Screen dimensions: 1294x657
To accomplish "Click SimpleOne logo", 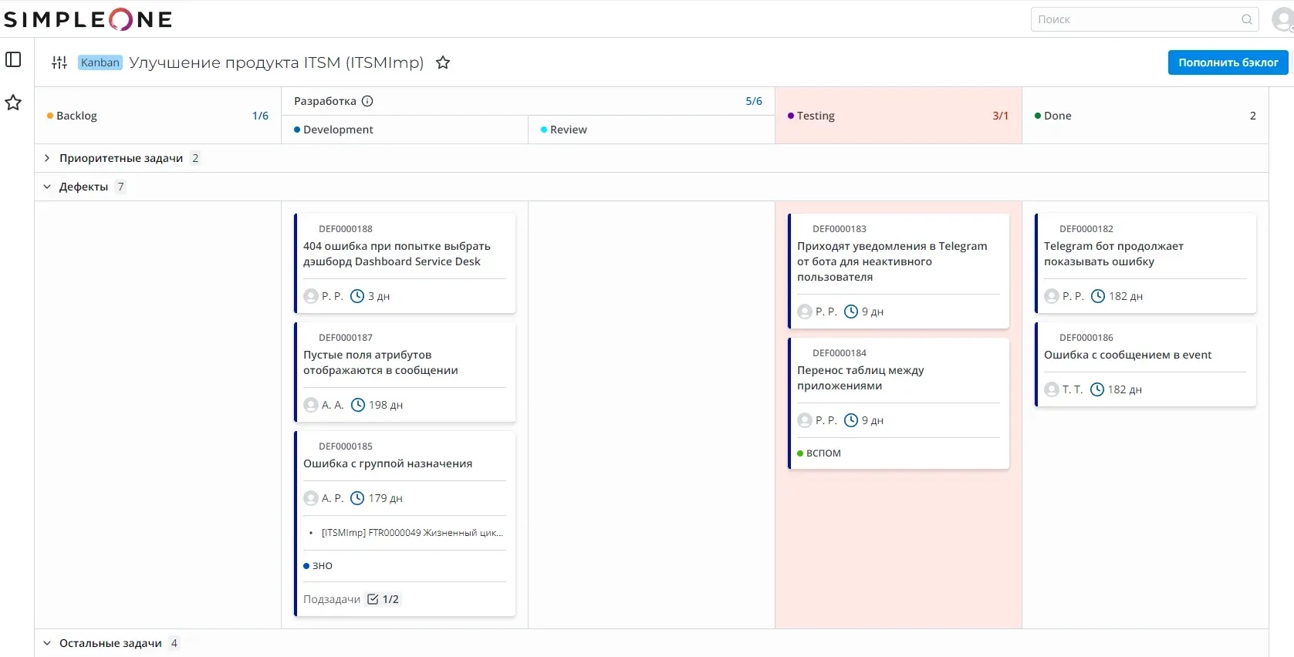I will point(88,19).
